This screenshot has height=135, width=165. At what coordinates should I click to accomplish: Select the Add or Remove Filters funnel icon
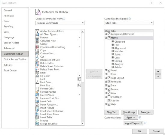37,31
